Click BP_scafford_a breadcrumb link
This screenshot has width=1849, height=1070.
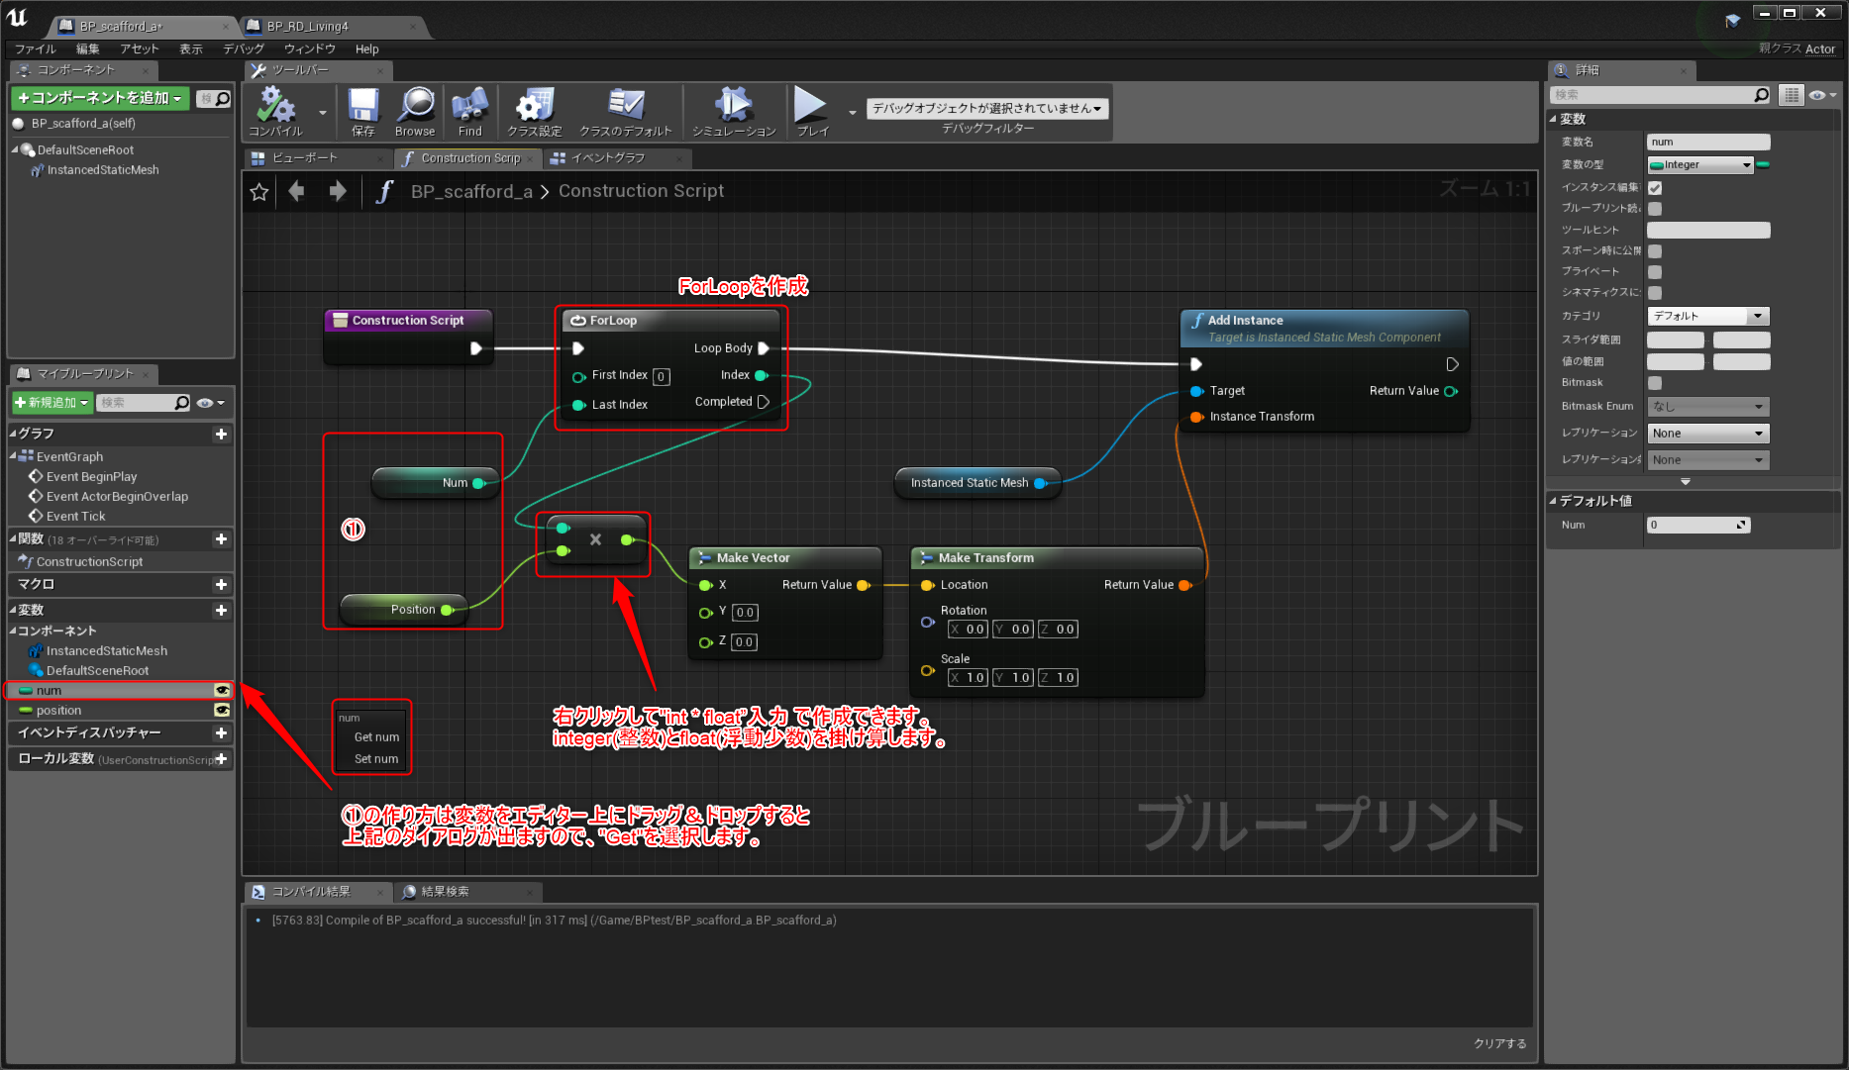[471, 192]
